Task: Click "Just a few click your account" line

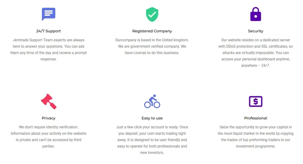Action: tap(152, 127)
